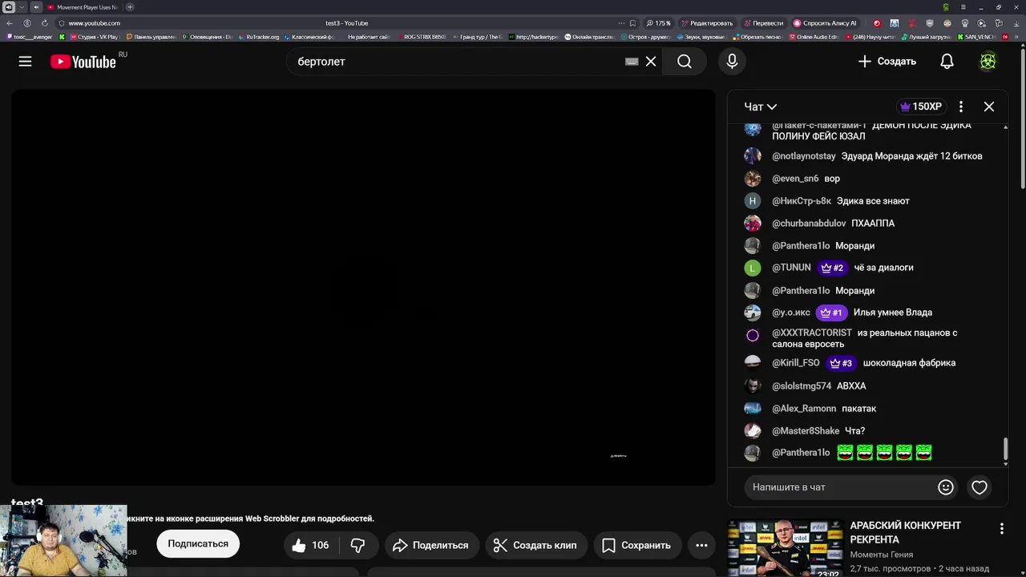Open the notifications bell
Viewport: 1026px width, 577px height.
947,61
